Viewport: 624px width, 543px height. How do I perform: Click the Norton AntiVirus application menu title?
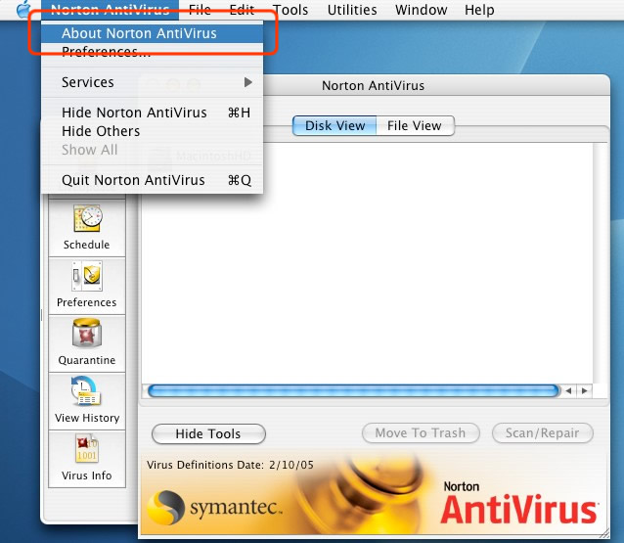110,10
